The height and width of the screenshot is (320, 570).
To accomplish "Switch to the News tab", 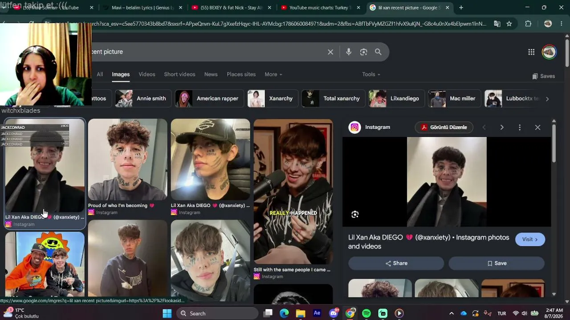I will click(211, 74).
